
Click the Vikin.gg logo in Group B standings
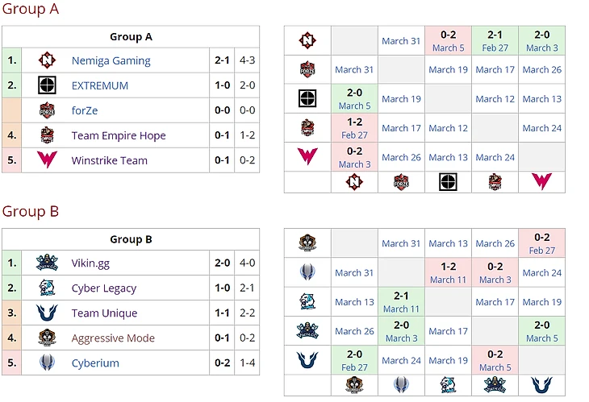click(x=48, y=263)
